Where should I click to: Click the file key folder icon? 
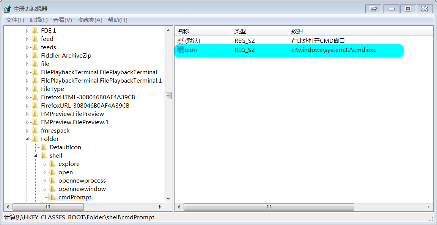pyautogui.click(x=35, y=64)
